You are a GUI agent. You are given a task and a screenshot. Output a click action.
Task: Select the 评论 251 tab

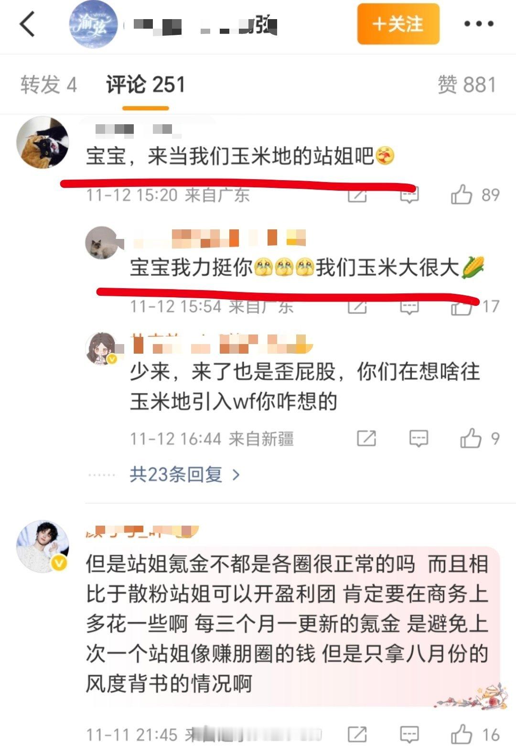pos(145,85)
